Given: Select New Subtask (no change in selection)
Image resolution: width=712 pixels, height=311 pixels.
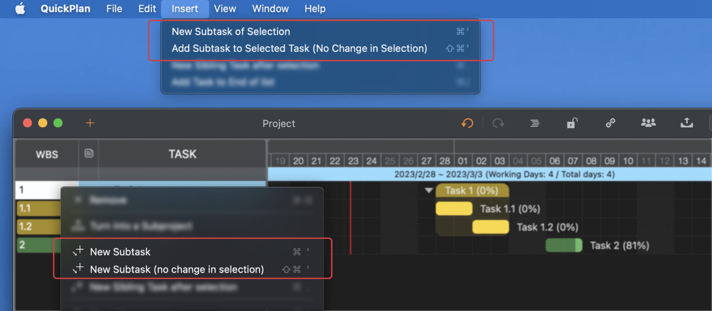Looking at the screenshot, I should [x=177, y=270].
